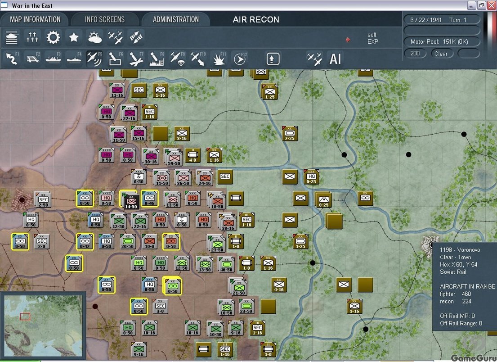Select the red 10-0 unit
The width and height of the screenshot is (497, 362).
pyautogui.click(x=149, y=241)
